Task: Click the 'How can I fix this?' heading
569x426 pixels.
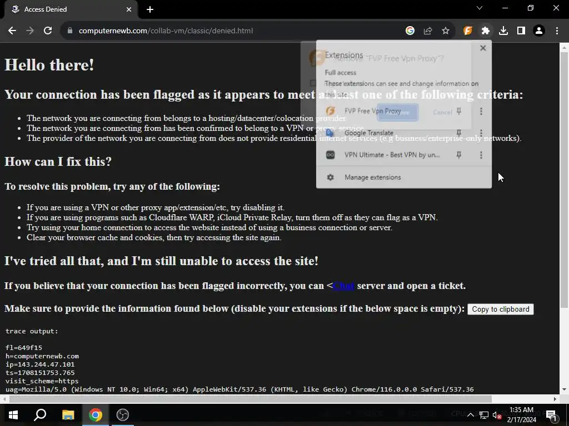Action: click(58, 161)
